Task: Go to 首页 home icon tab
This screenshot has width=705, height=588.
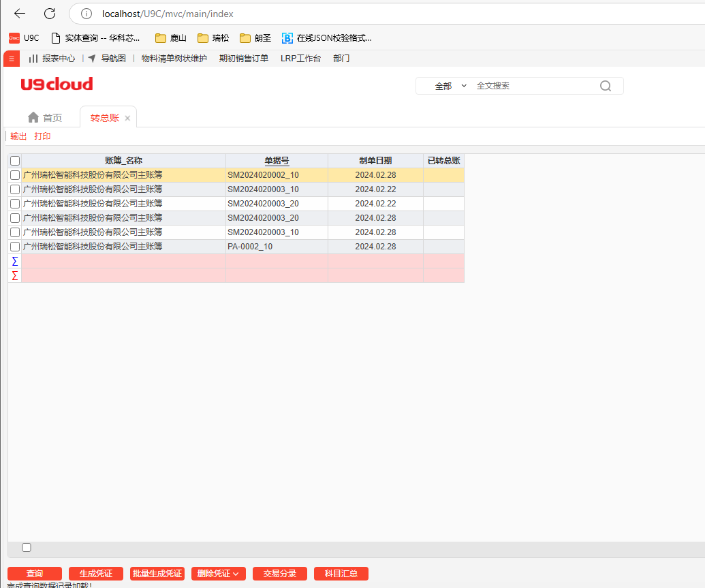Action: click(33, 118)
